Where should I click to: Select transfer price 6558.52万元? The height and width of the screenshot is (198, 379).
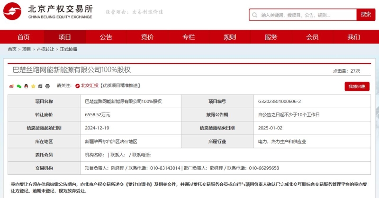pyautogui.click(x=98, y=114)
